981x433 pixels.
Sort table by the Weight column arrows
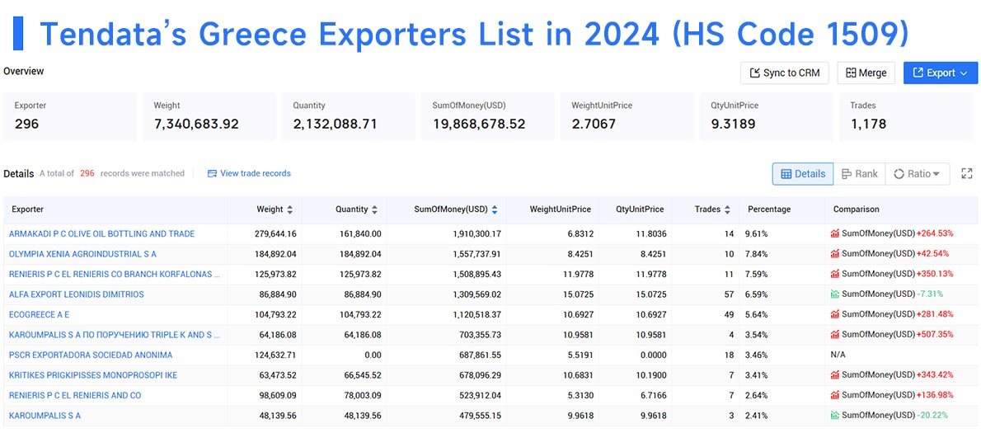click(x=289, y=209)
